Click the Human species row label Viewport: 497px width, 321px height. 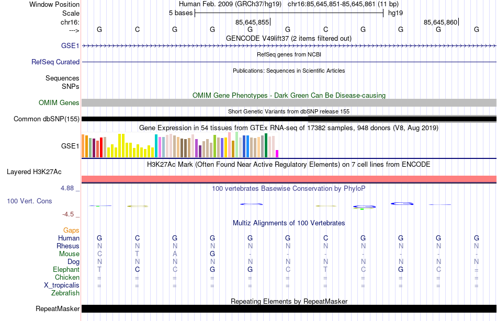click(x=69, y=238)
